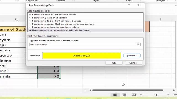Select 'Format only top or bottom ranked values'

click(x=85, y=21)
